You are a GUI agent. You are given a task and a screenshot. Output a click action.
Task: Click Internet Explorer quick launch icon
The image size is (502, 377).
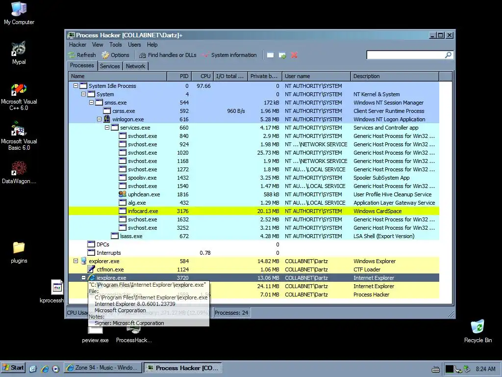[x=45, y=368]
